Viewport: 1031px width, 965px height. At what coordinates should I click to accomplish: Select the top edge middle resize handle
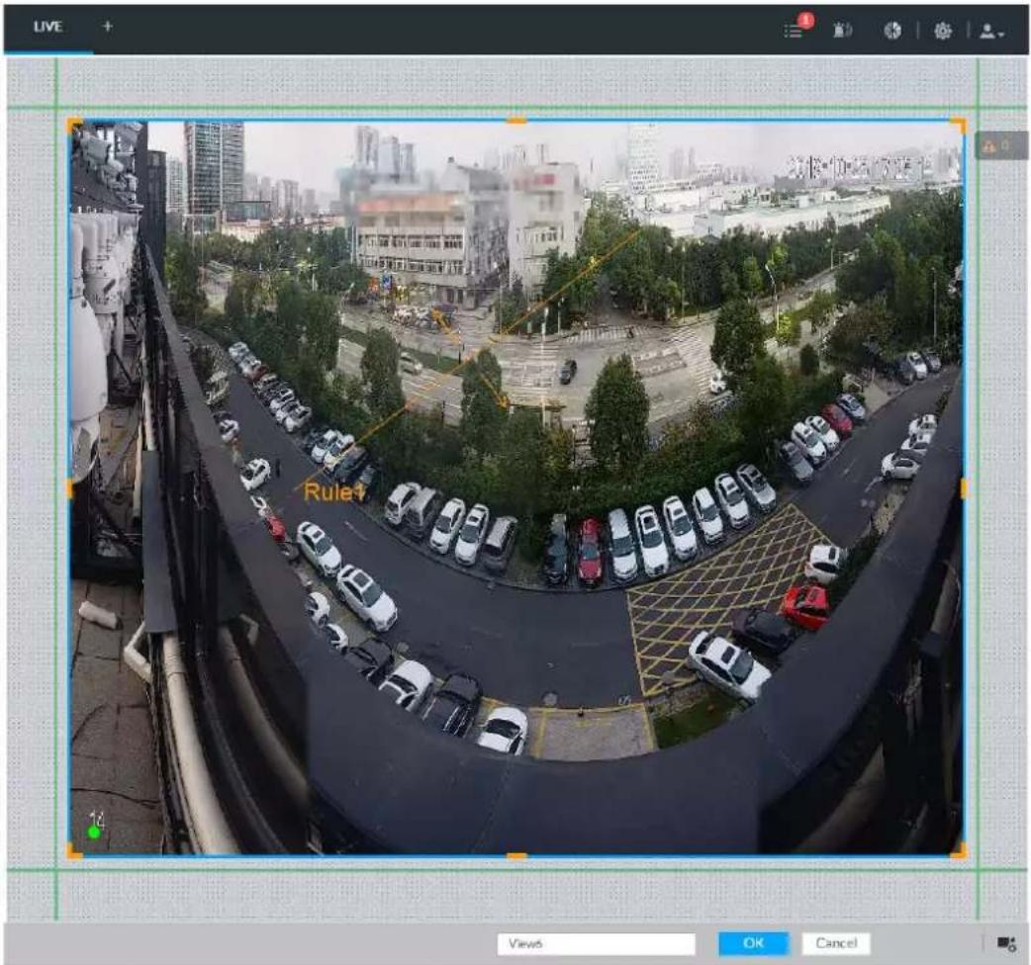(516, 121)
